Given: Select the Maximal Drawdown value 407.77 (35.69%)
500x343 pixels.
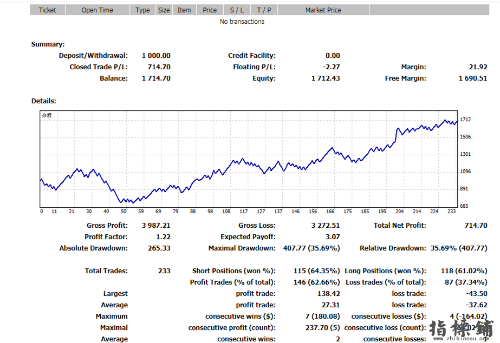Looking at the screenshot, I should pos(311,248).
